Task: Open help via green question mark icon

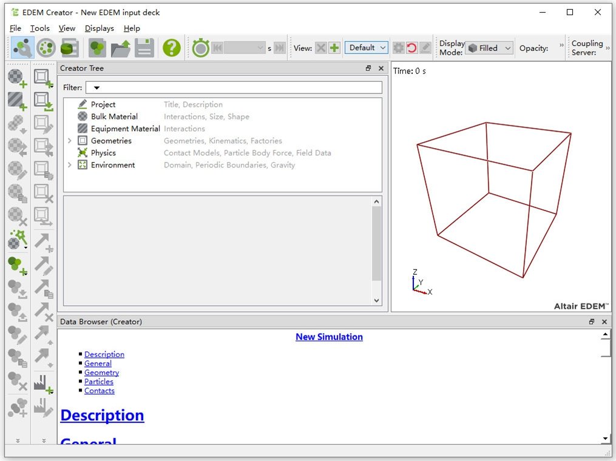Action: coord(172,48)
